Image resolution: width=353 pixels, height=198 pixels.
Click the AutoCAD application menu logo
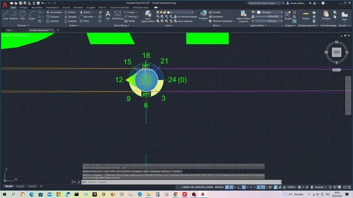(x=5, y=5)
